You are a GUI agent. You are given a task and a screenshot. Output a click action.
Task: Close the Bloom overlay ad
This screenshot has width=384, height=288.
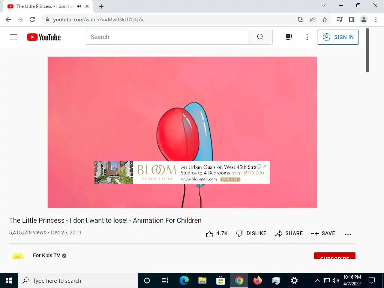[x=265, y=166]
